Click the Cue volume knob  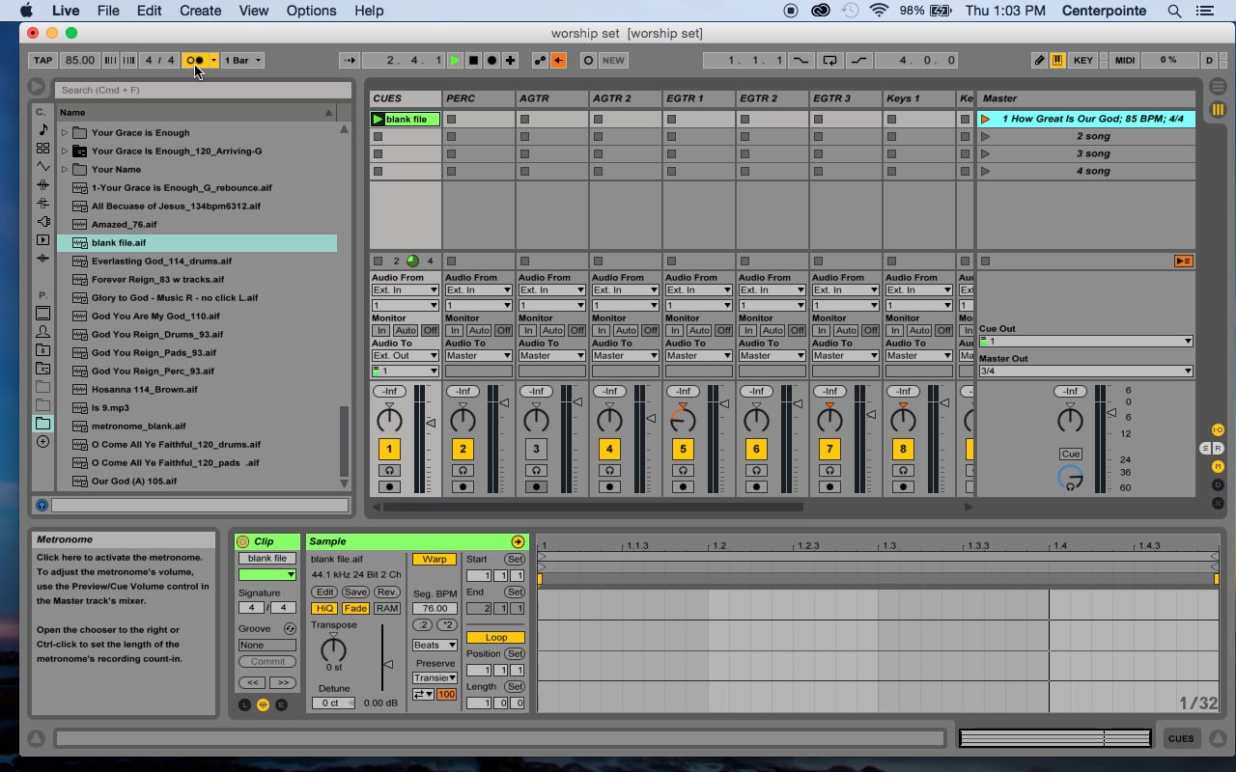pyautogui.click(x=1070, y=477)
